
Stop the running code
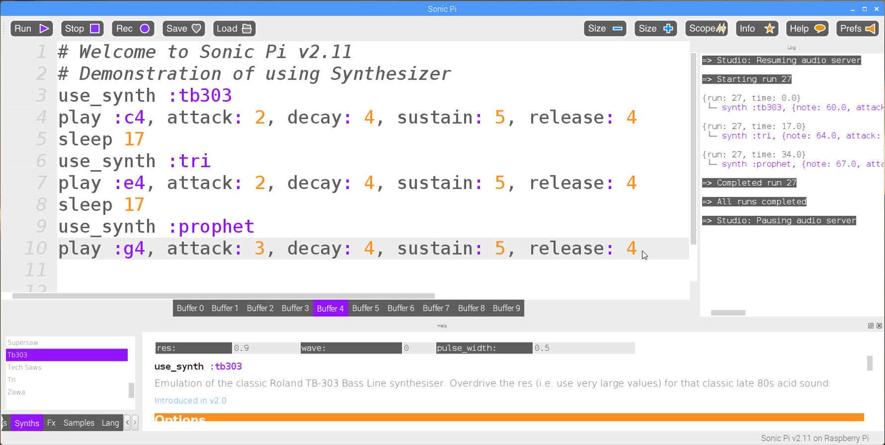click(82, 28)
